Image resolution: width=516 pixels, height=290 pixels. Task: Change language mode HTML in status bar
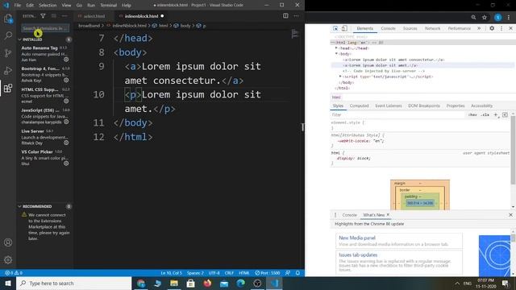click(243, 273)
